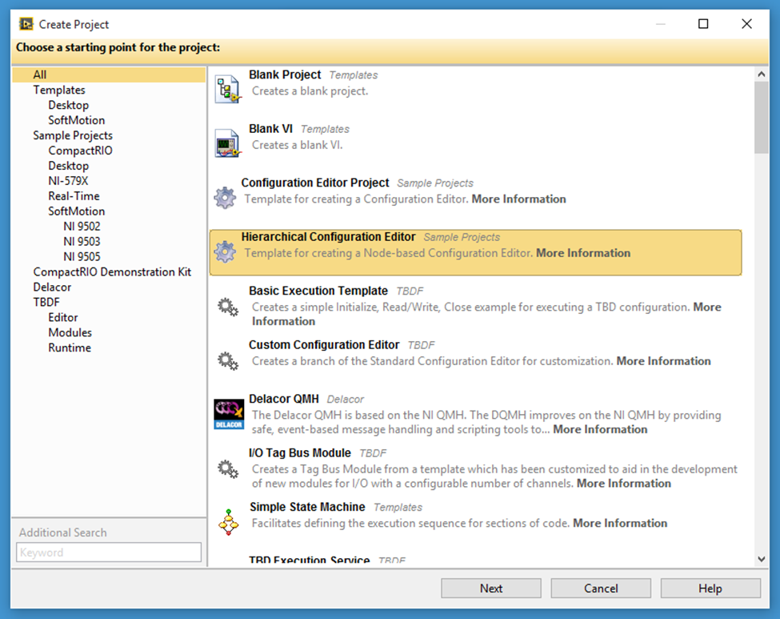
Task: Click the Next button
Action: pyautogui.click(x=491, y=588)
